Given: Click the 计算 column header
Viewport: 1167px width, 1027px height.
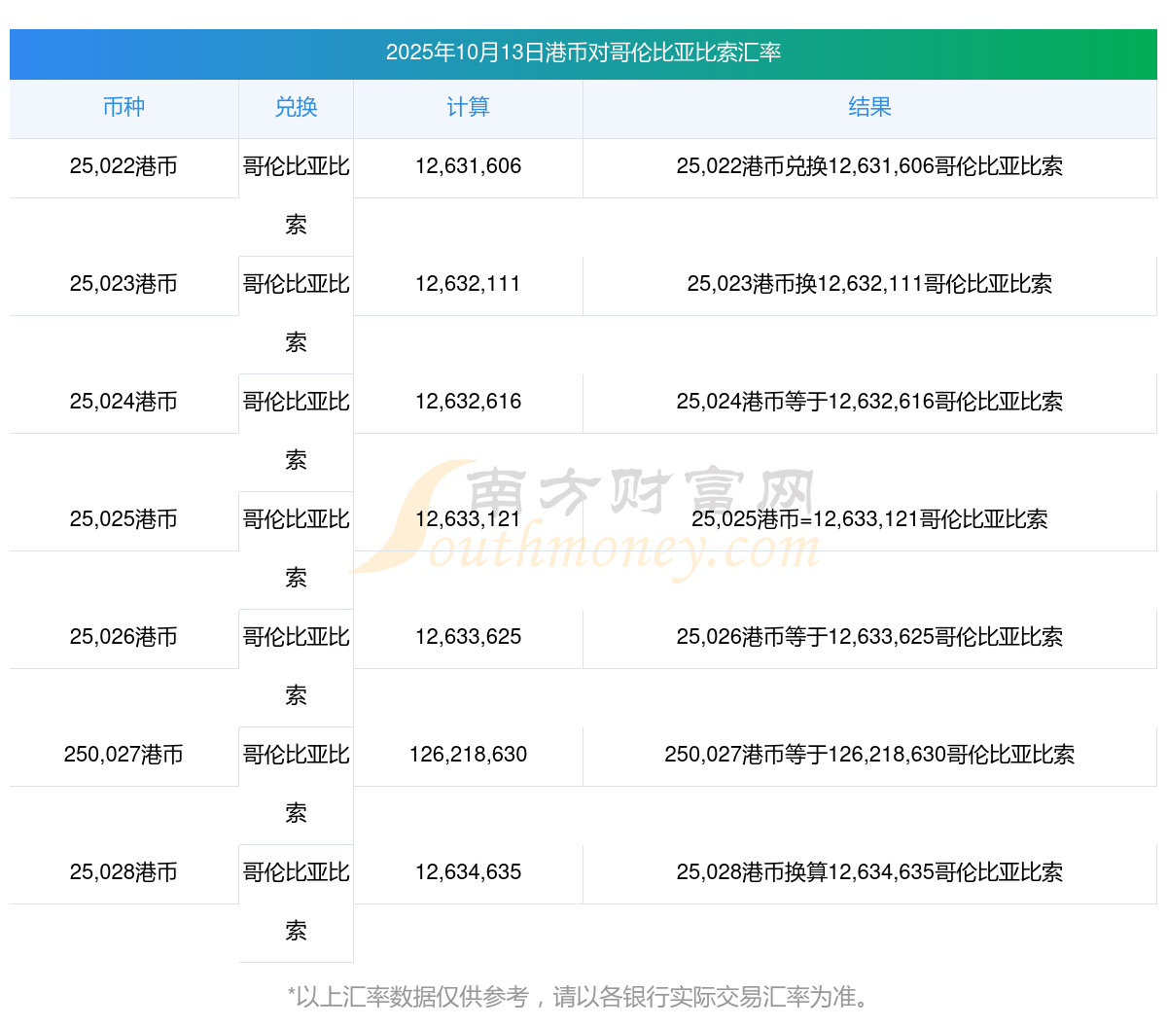Looking at the screenshot, I should (x=468, y=107).
